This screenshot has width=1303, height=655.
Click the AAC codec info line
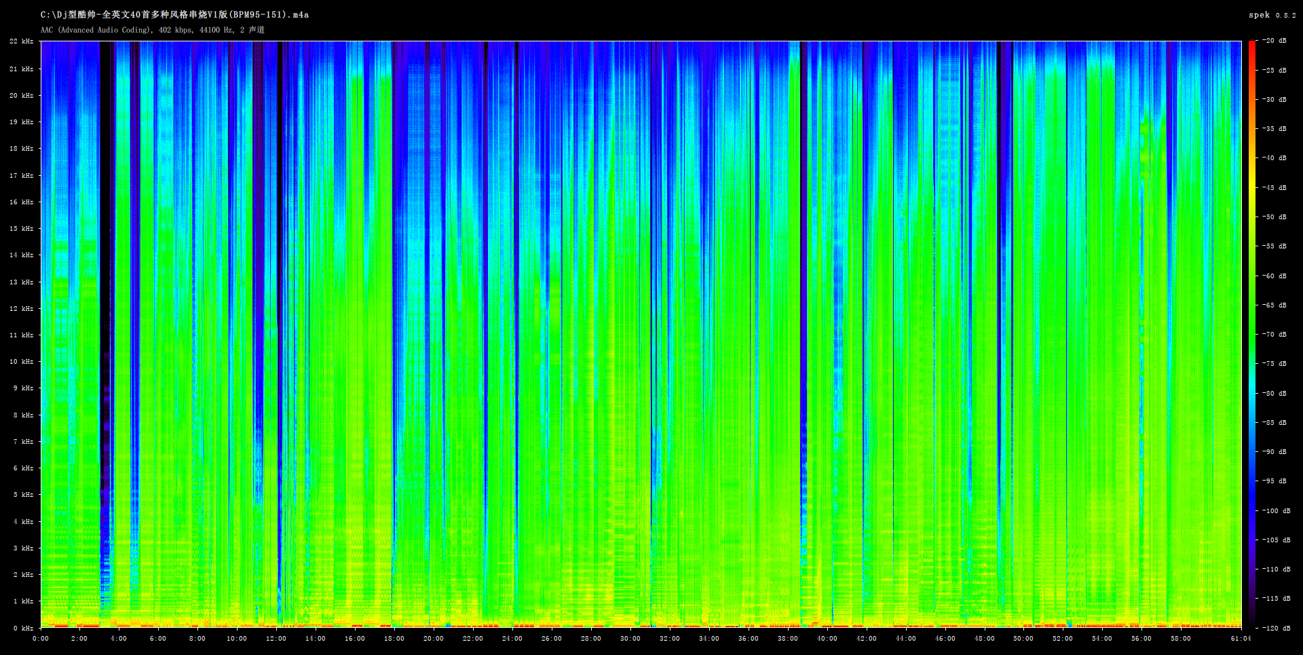153,30
